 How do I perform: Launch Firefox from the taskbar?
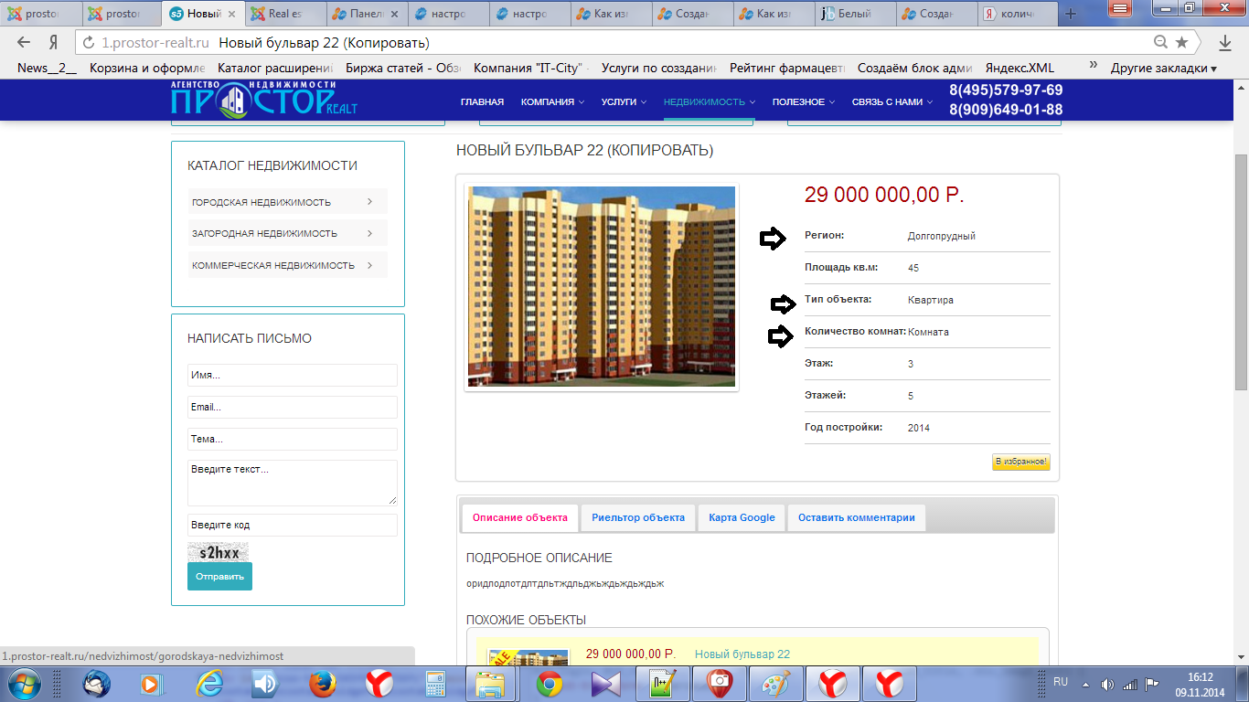click(321, 683)
